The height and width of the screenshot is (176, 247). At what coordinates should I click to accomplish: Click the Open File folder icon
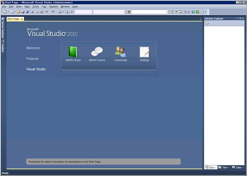point(19,12)
